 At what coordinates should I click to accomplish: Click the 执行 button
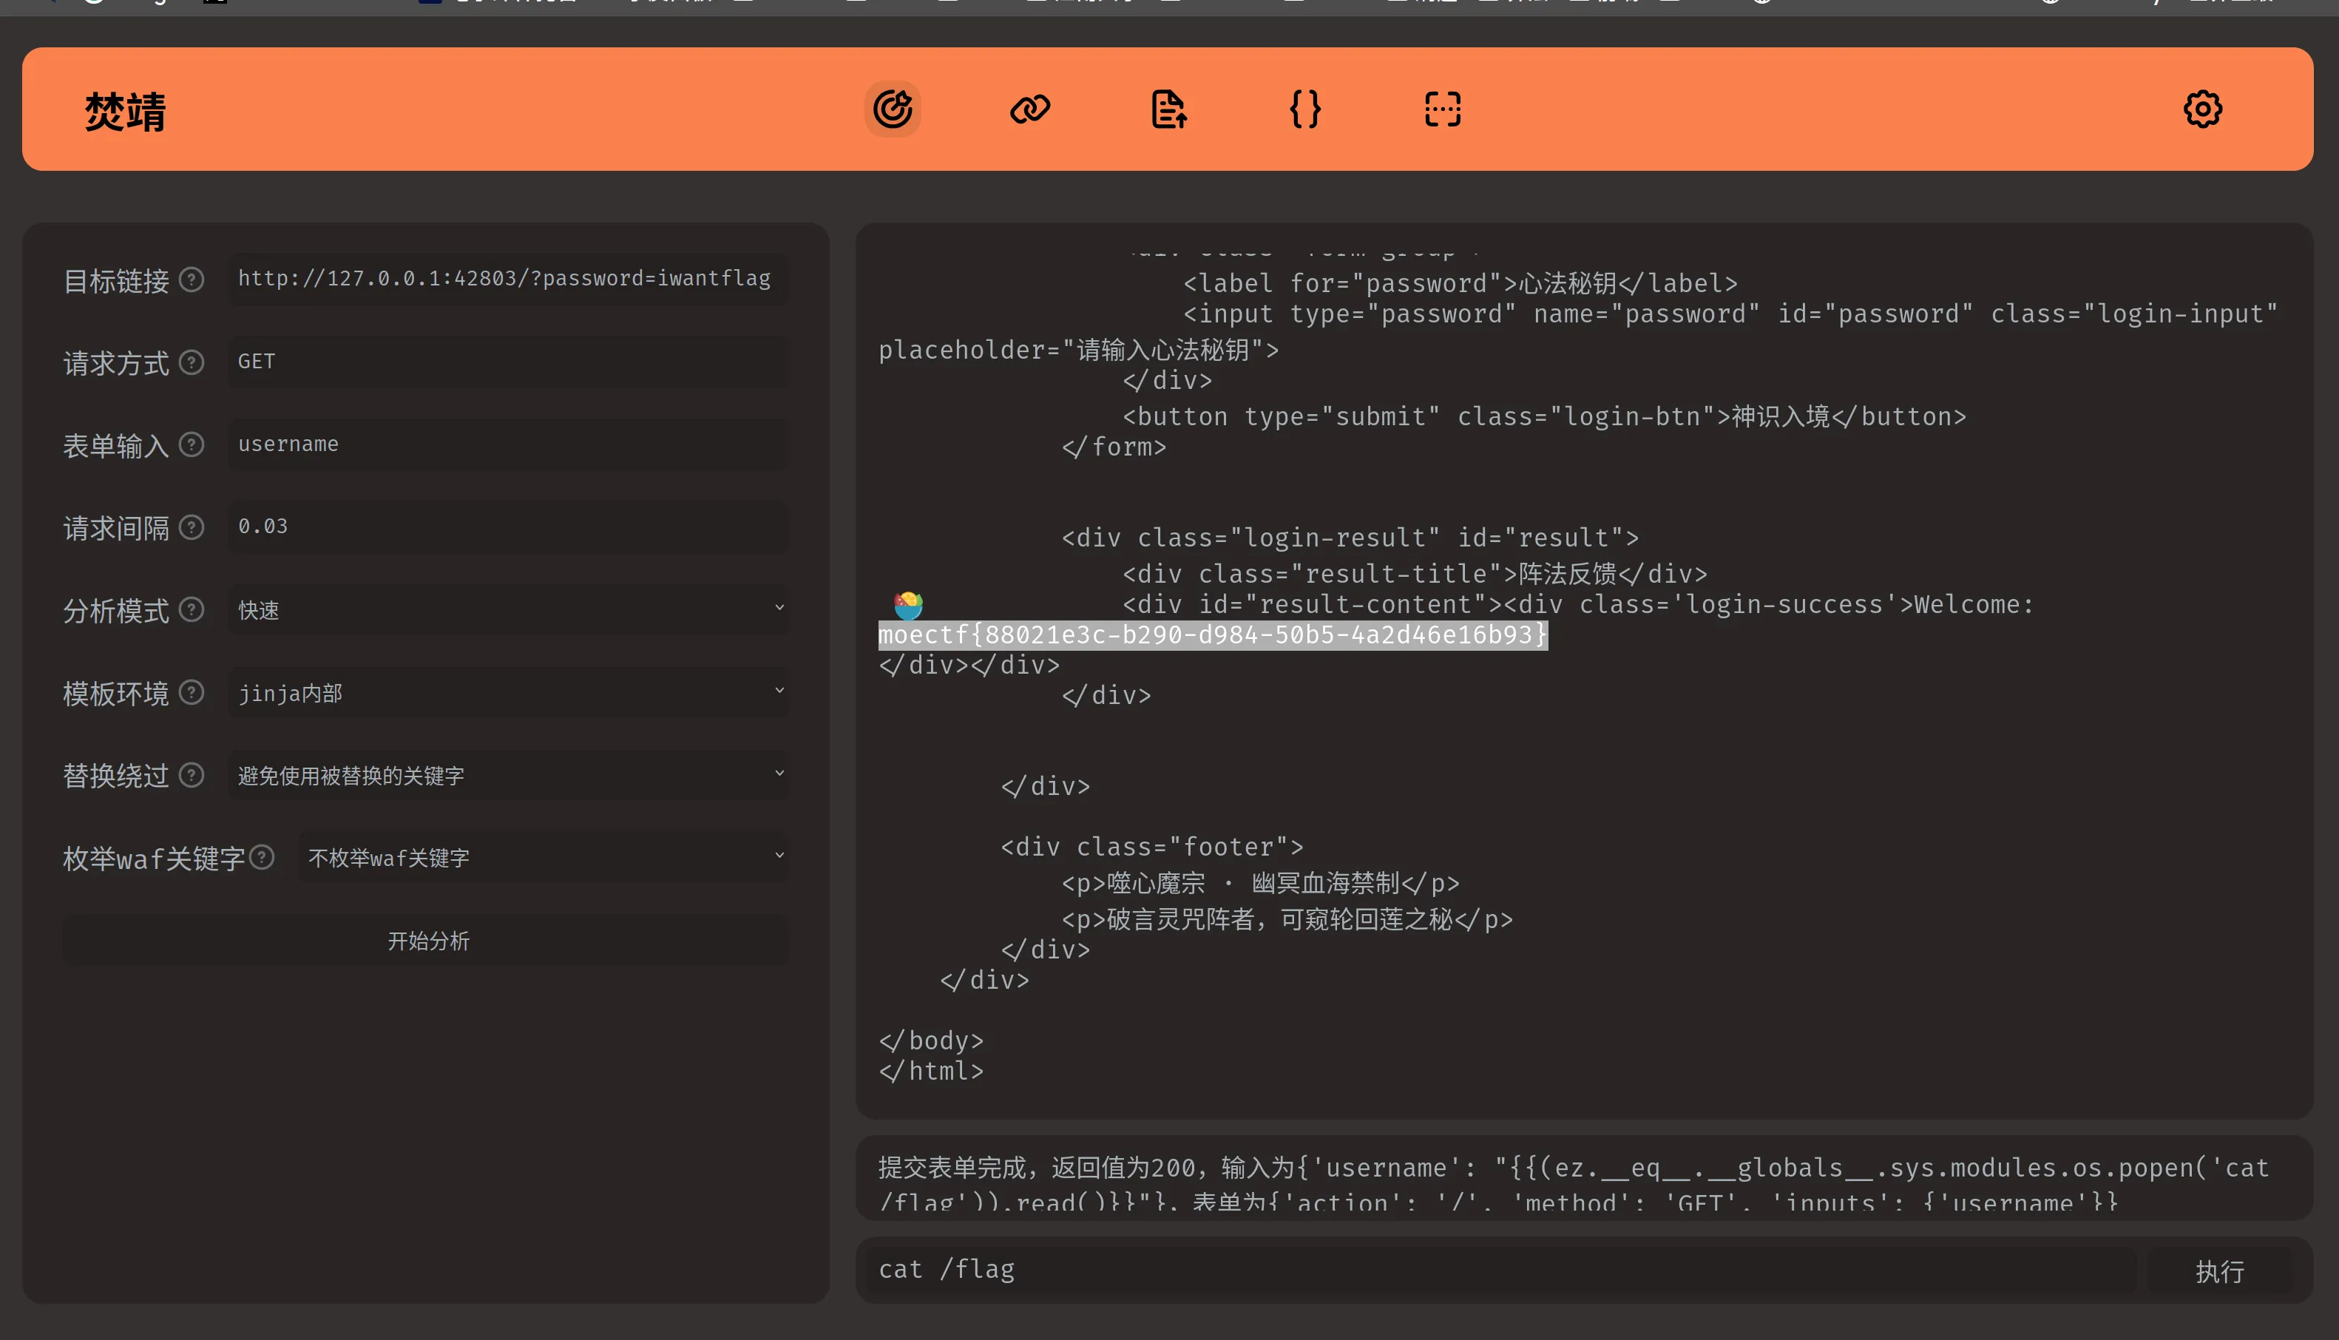(x=2218, y=1271)
